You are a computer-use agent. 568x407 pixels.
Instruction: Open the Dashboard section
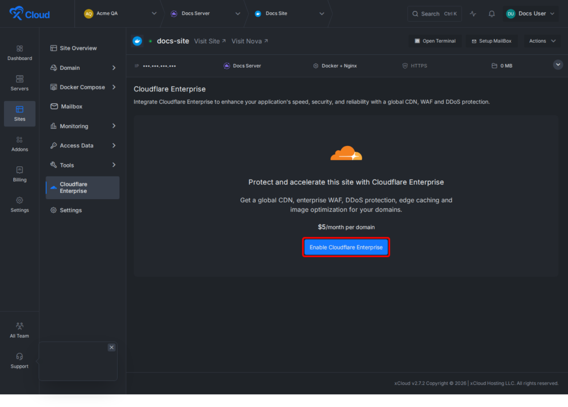pos(19,53)
